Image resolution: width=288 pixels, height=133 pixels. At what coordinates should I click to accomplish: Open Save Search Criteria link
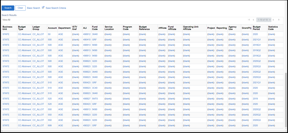56,8
